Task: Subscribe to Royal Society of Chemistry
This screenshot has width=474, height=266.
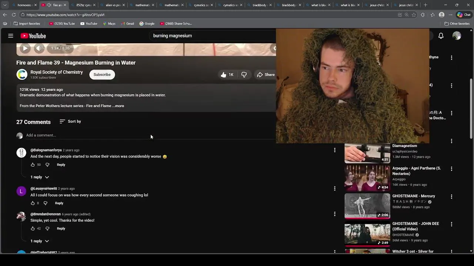Action: pos(102,75)
